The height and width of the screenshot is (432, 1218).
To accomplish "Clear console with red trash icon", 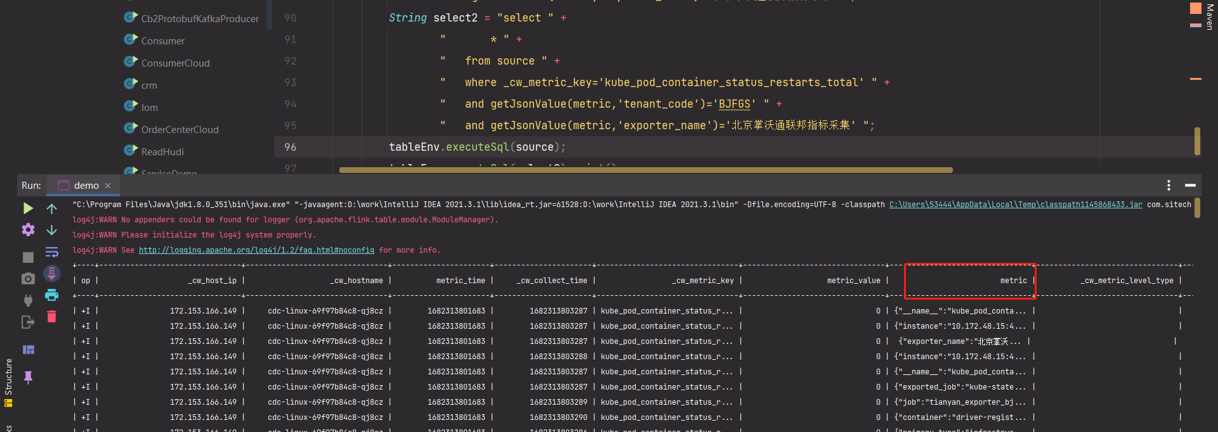I will [x=52, y=316].
